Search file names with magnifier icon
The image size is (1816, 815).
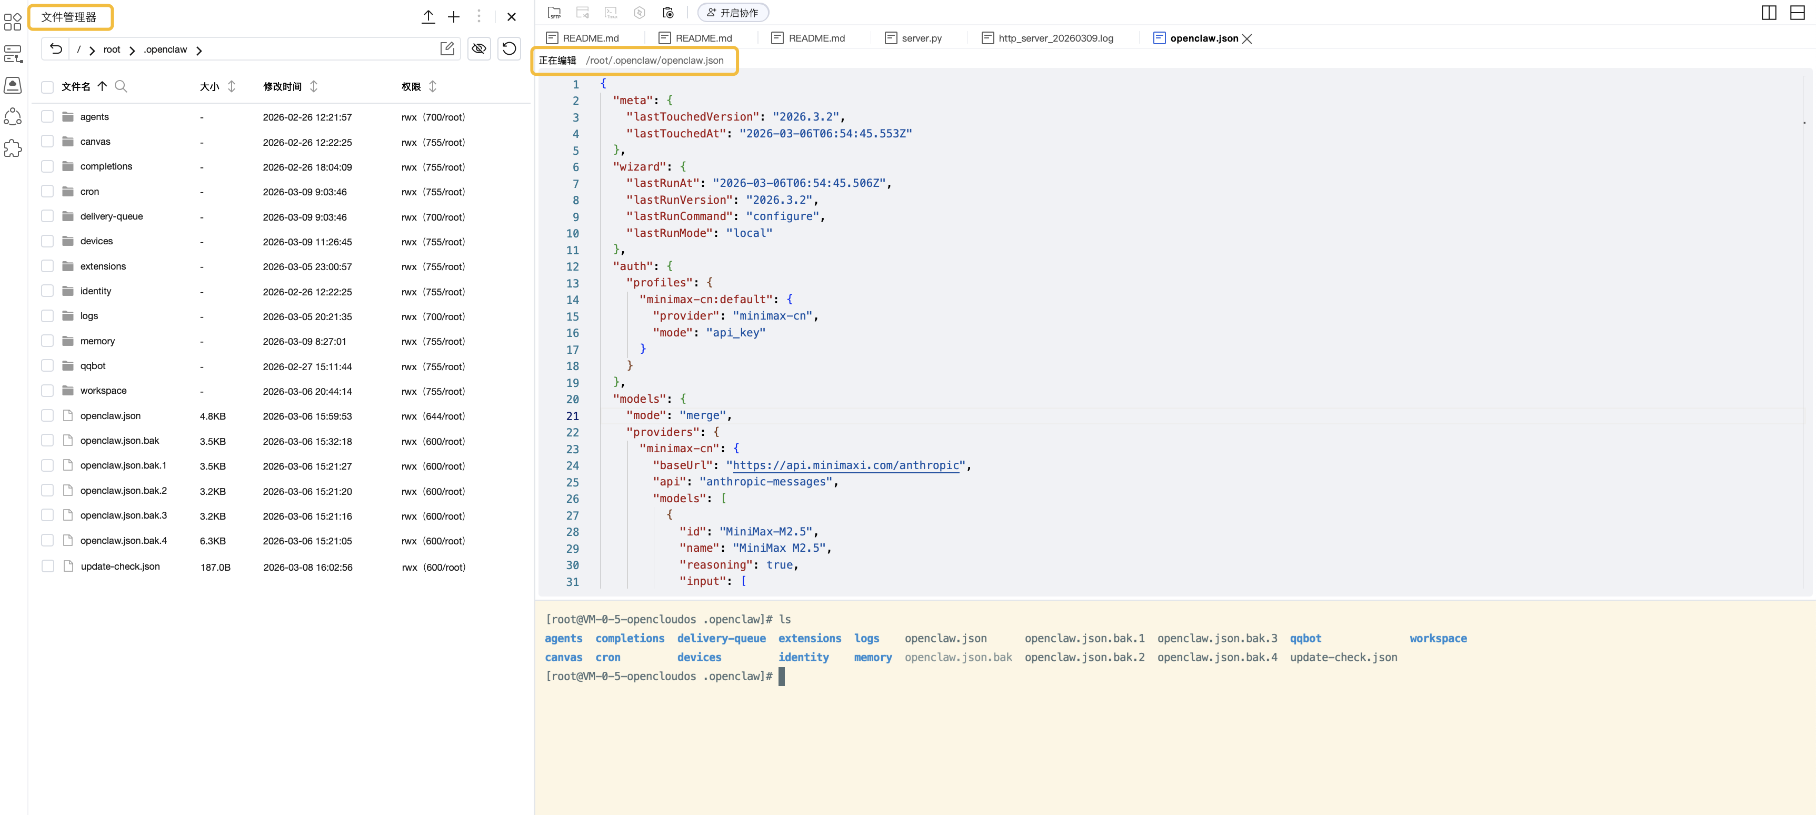[121, 86]
